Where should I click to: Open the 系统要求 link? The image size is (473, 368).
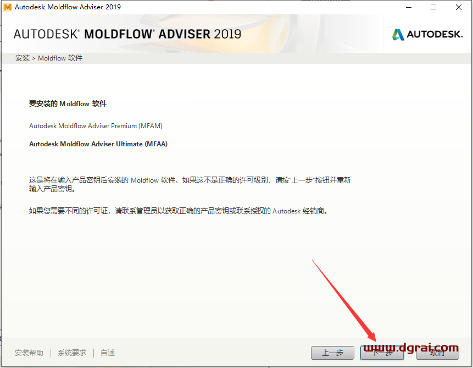(x=72, y=353)
